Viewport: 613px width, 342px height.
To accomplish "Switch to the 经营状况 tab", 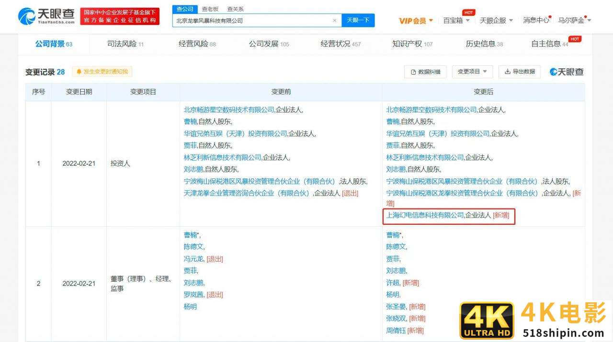I will point(341,44).
